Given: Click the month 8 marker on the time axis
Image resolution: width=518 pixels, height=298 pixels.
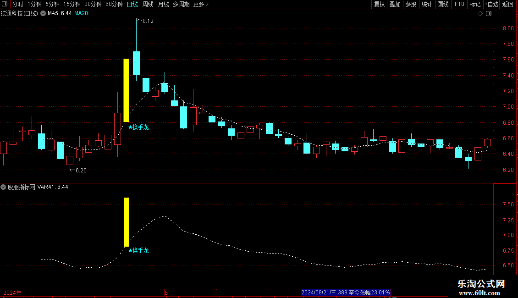Looking at the screenshot, I should point(166,292).
